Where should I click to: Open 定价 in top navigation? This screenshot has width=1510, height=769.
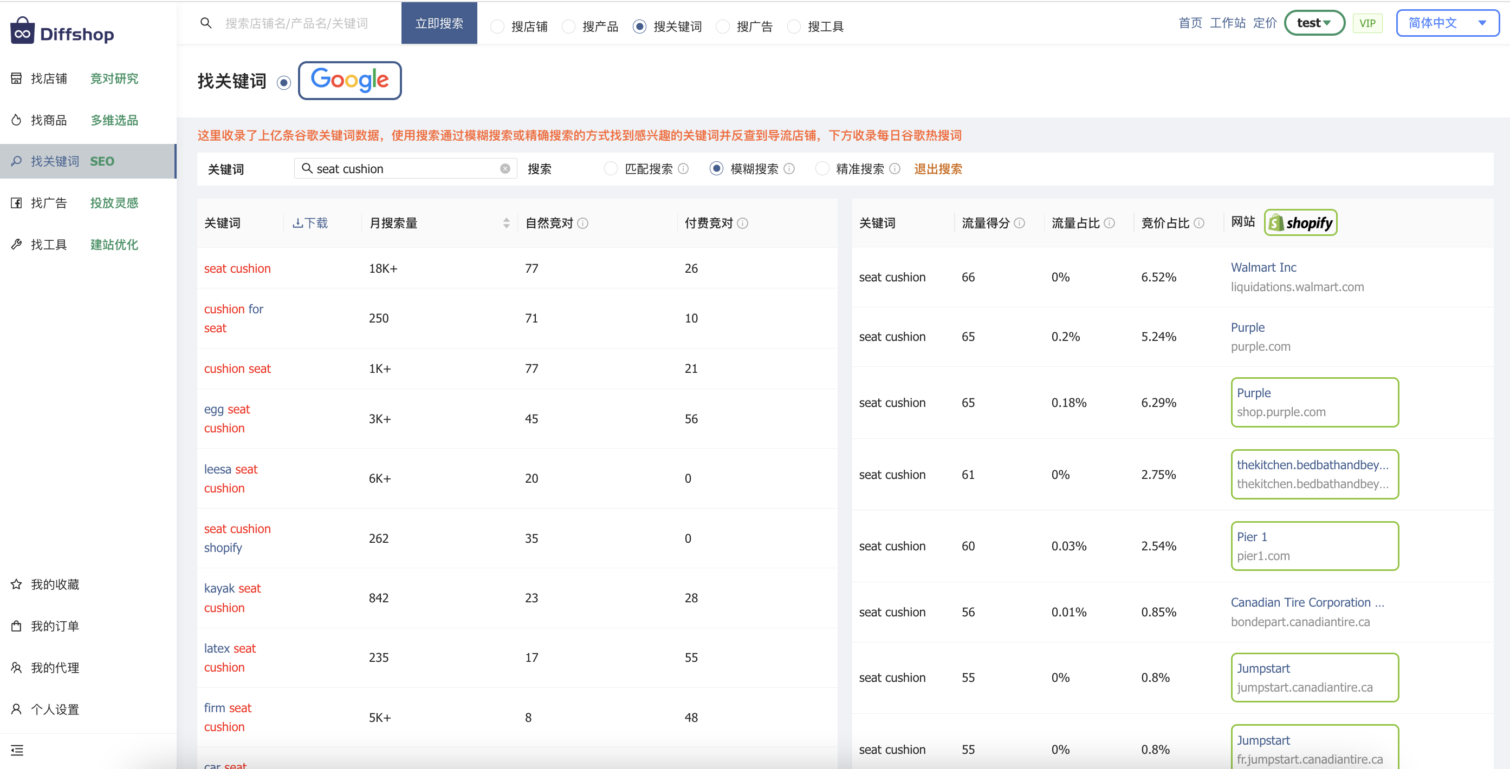(1265, 23)
